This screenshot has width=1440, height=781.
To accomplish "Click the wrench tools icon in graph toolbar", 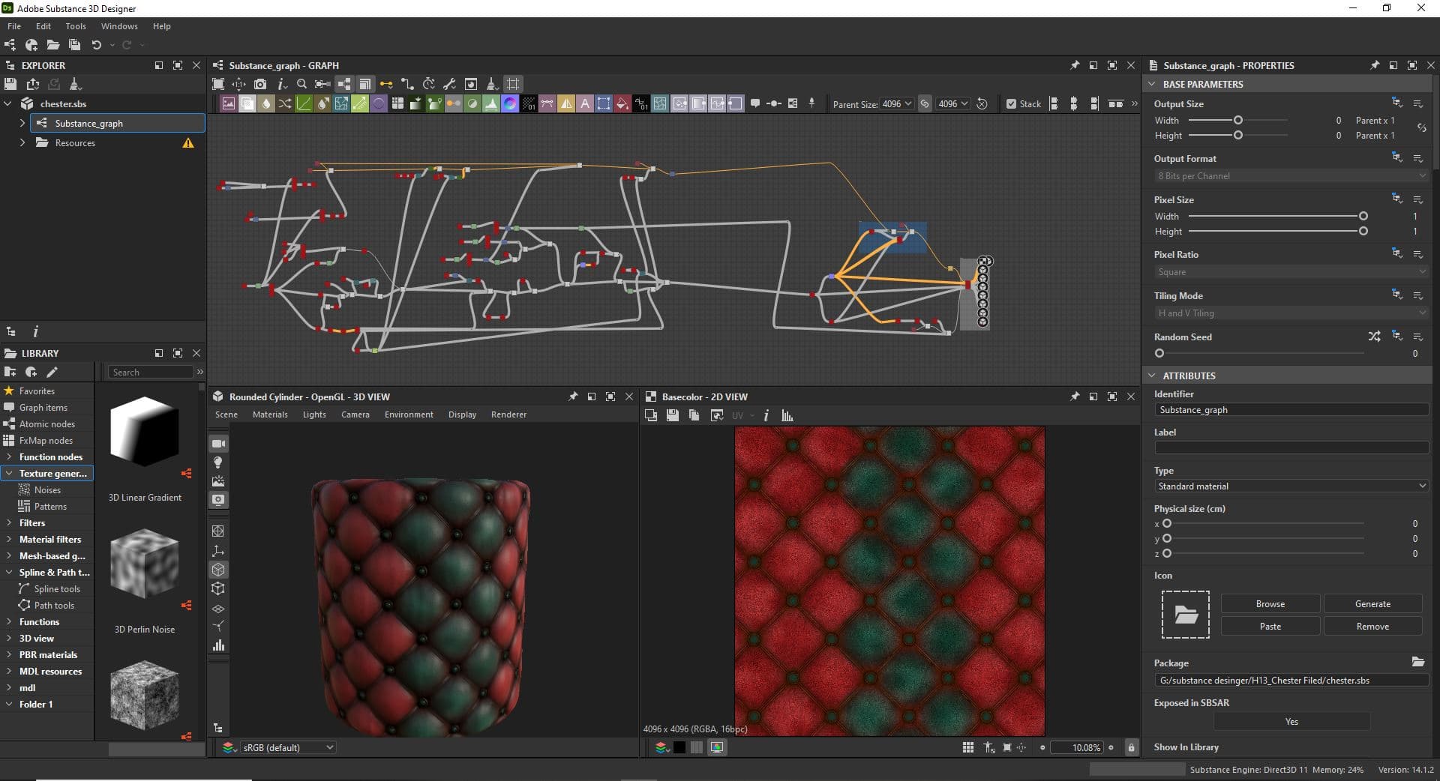I will tap(450, 84).
